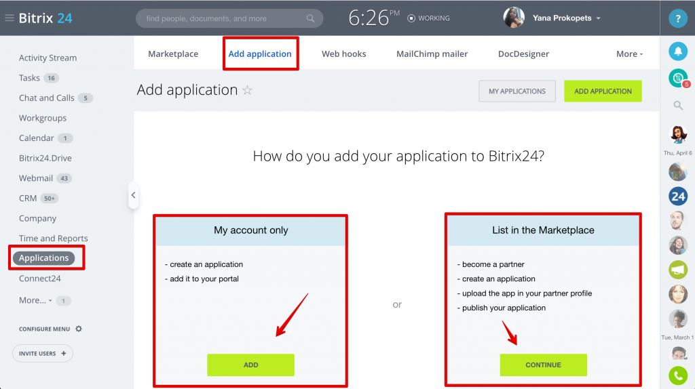The image size is (695, 389).
Task: Click the Working status stop icon
Action: pyautogui.click(x=411, y=18)
